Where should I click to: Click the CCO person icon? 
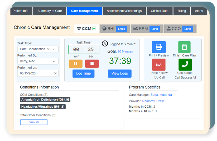169,29
